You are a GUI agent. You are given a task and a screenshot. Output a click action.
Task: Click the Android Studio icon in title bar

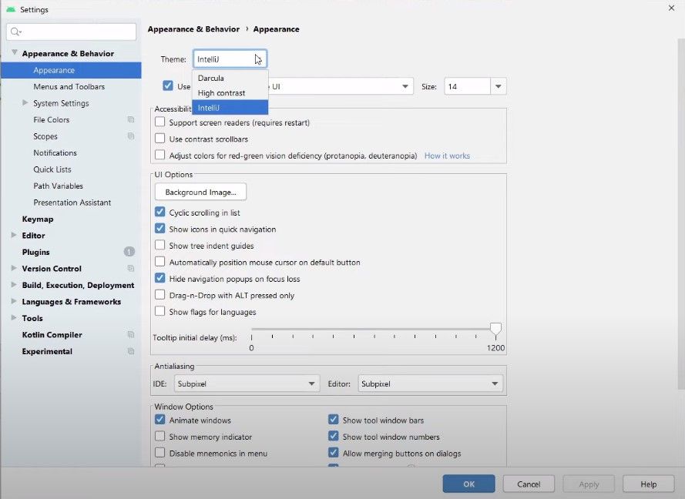(x=11, y=9)
